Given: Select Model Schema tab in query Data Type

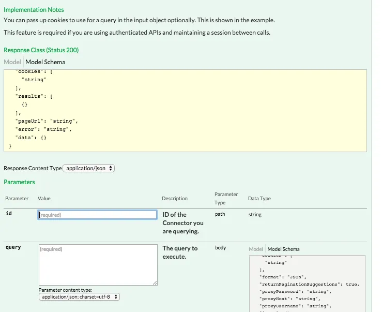Looking at the screenshot, I should point(283,249).
